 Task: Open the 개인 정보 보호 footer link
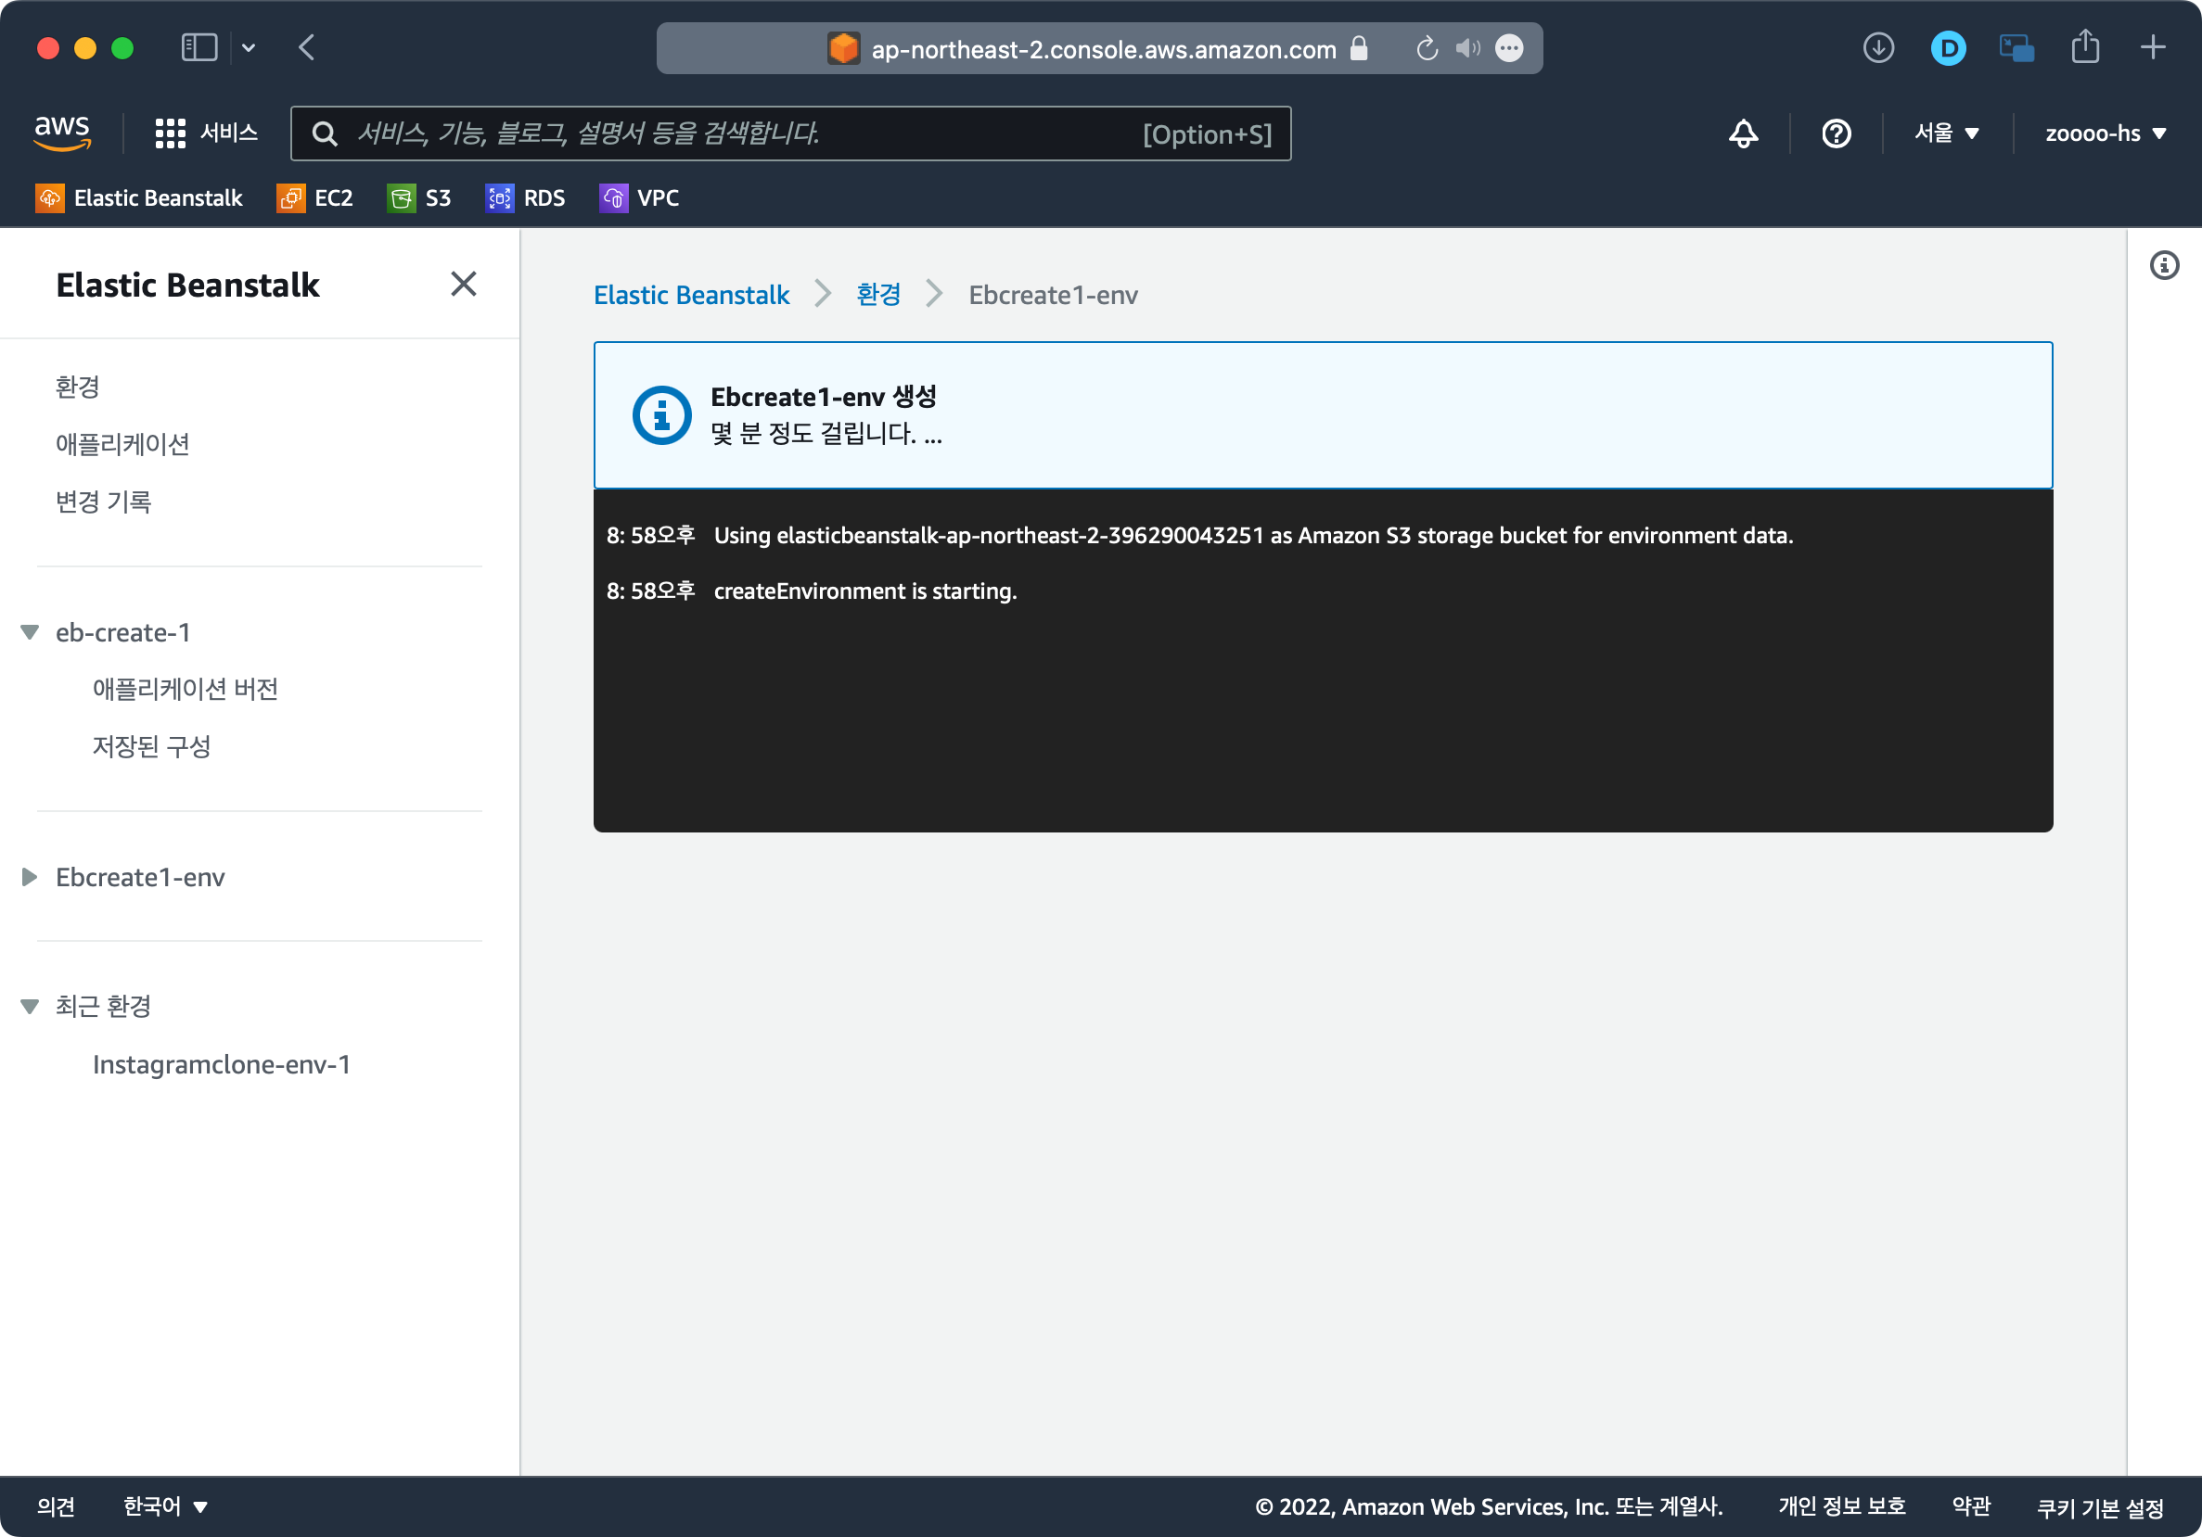click(x=1842, y=1505)
